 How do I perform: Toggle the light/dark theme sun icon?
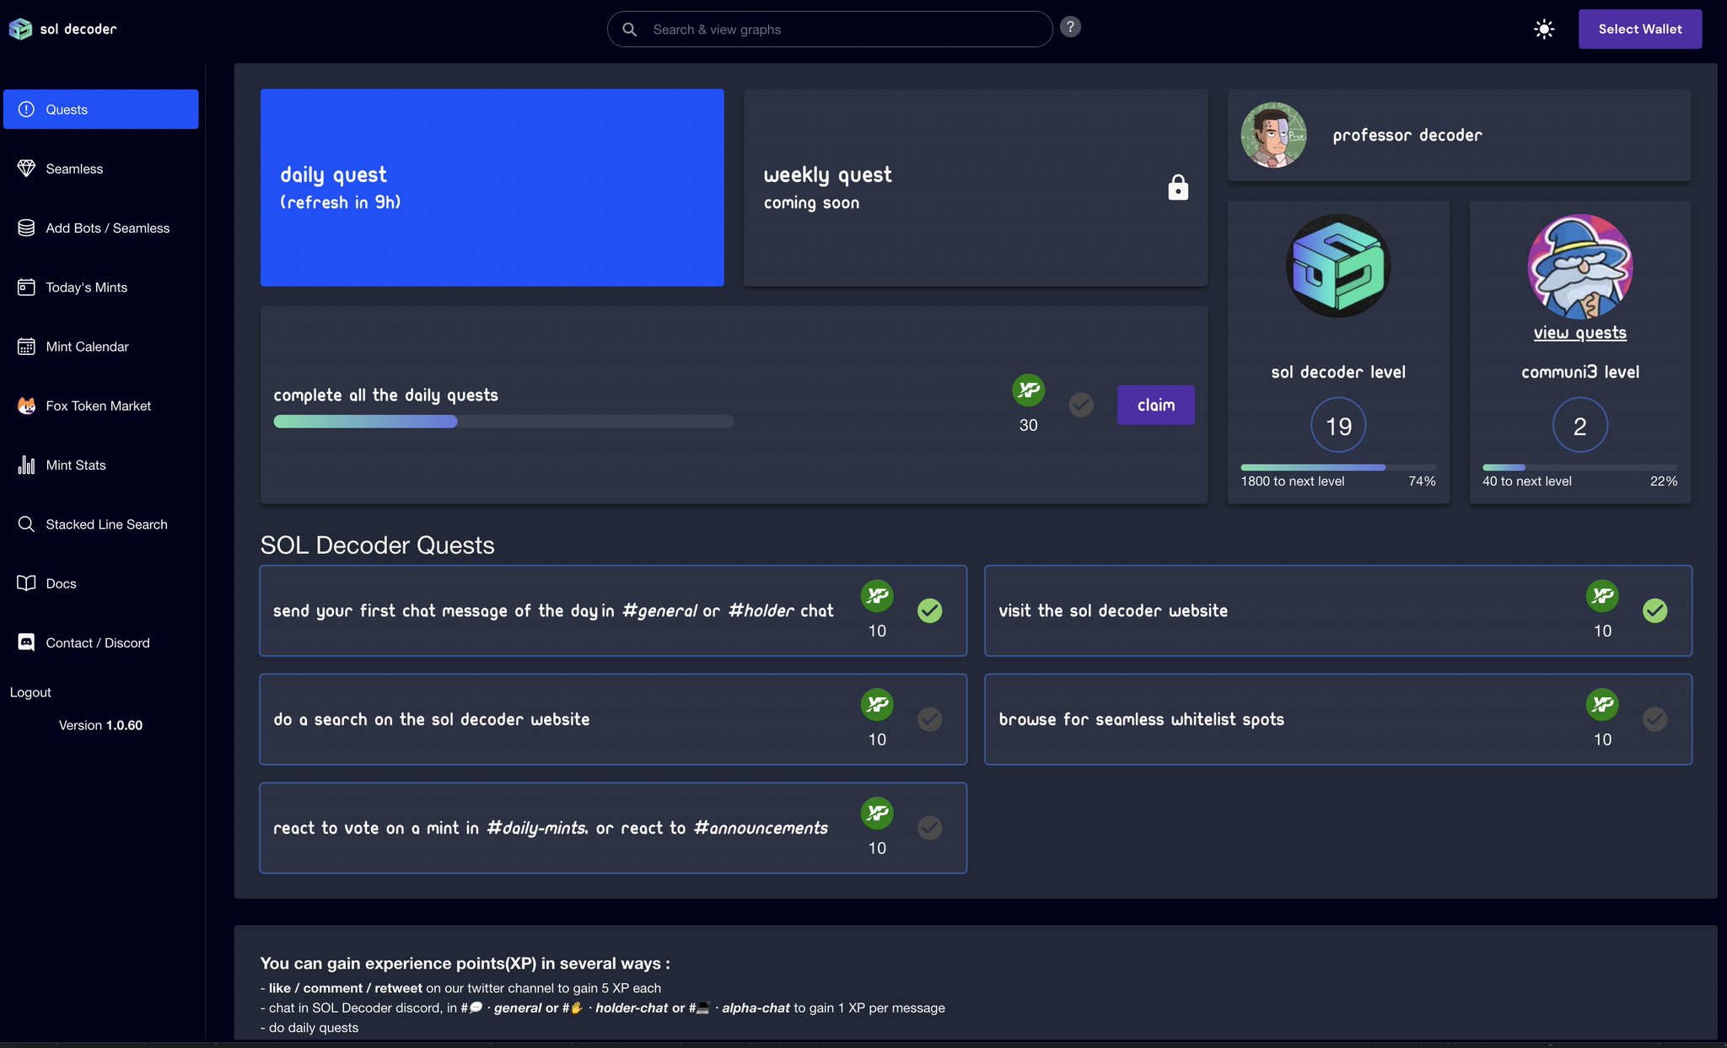[1543, 30]
